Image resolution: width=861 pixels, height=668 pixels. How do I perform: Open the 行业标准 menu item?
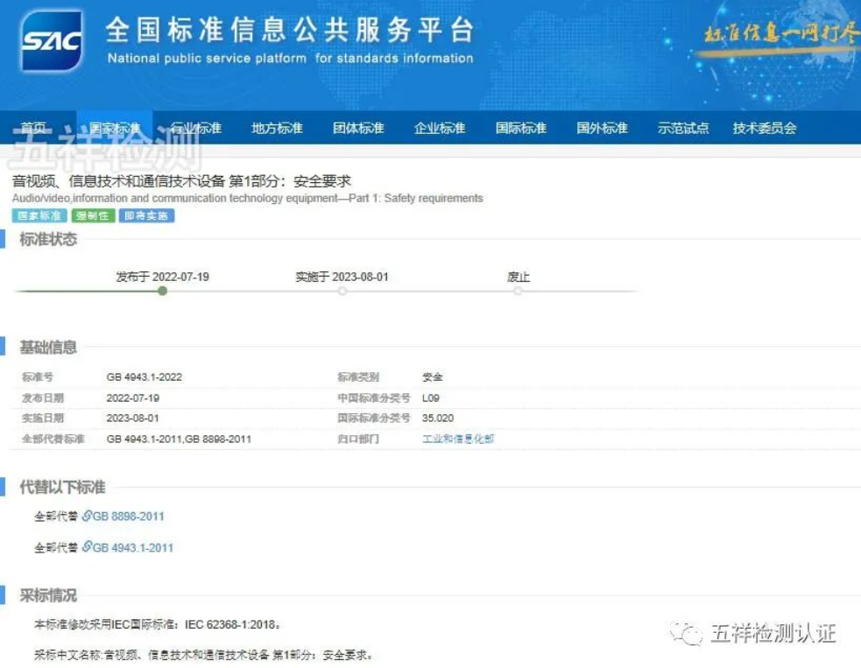pos(196,128)
